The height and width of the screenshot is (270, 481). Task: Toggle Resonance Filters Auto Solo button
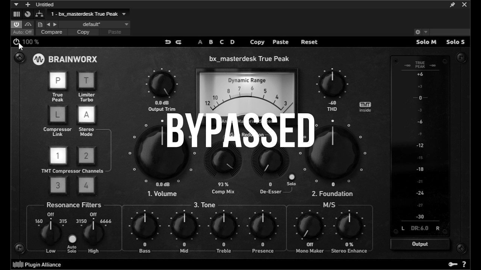(x=72, y=239)
